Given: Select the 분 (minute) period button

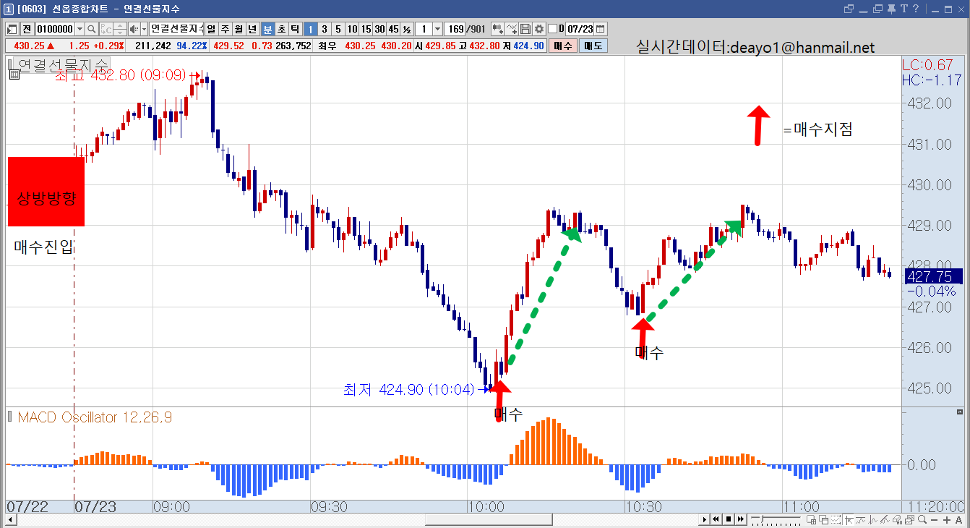Looking at the screenshot, I should (267, 29).
